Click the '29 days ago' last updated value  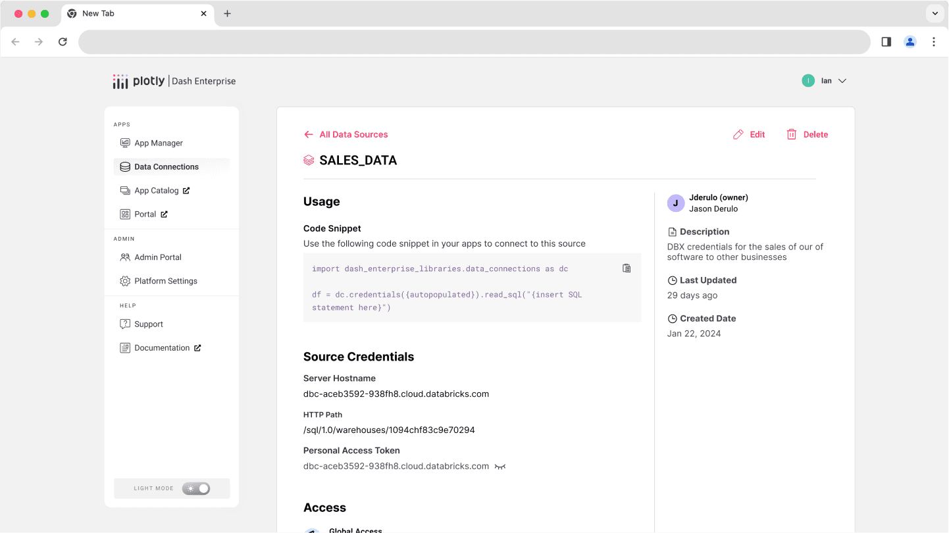point(692,295)
